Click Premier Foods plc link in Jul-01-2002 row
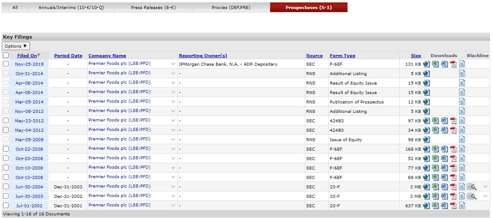Screen dimensions: 493x218 click(x=119, y=205)
